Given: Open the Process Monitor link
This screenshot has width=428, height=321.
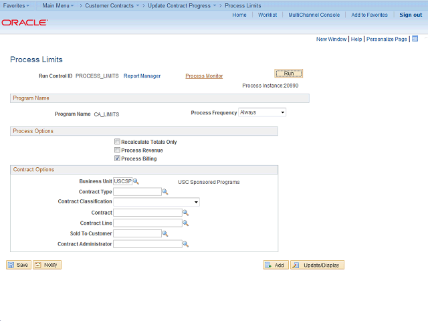Looking at the screenshot, I should click(x=204, y=76).
